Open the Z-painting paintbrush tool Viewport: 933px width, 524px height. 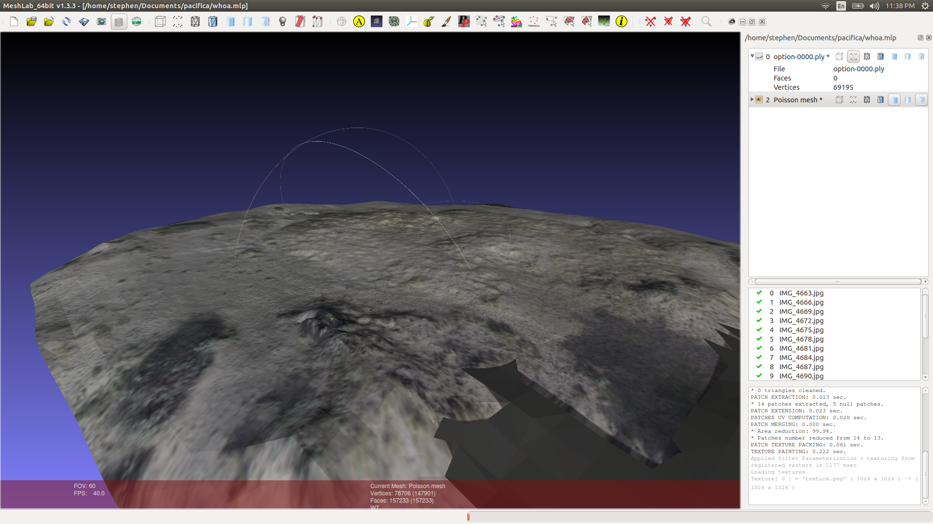pos(446,22)
